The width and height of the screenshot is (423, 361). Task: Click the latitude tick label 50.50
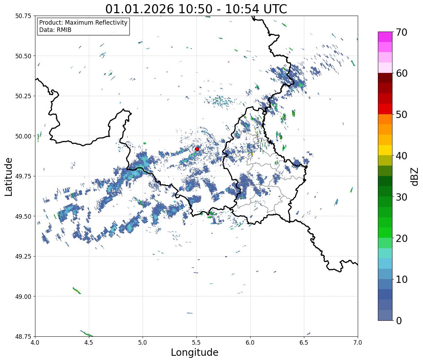[23, 56]
